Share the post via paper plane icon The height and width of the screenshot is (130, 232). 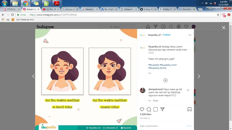(x=162, y=109)
